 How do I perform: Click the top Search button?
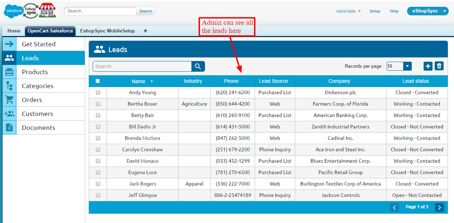click(x=145, y=11)
